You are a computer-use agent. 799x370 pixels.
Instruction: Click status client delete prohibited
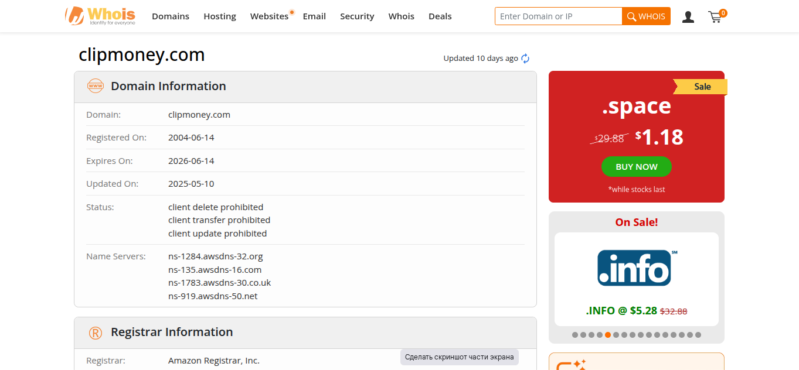tap(216, 207)
